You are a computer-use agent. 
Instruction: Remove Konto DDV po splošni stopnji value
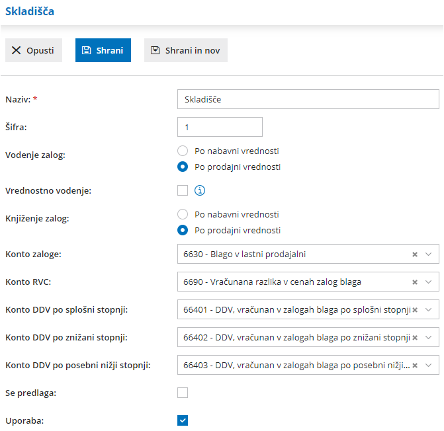click(x=415, y=310)
